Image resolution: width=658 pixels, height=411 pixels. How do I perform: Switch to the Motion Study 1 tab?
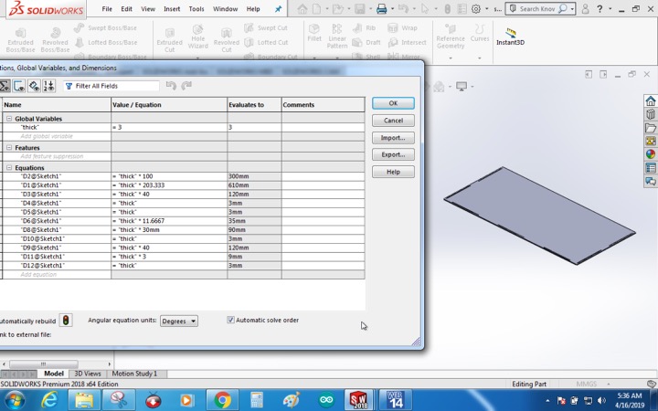(x=134, y=374)
